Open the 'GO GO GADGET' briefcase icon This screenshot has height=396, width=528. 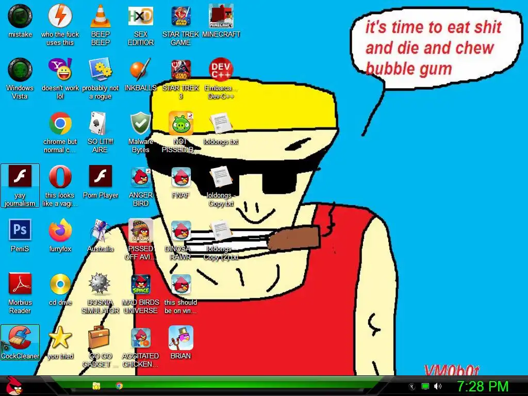click(x=100, y=337)
